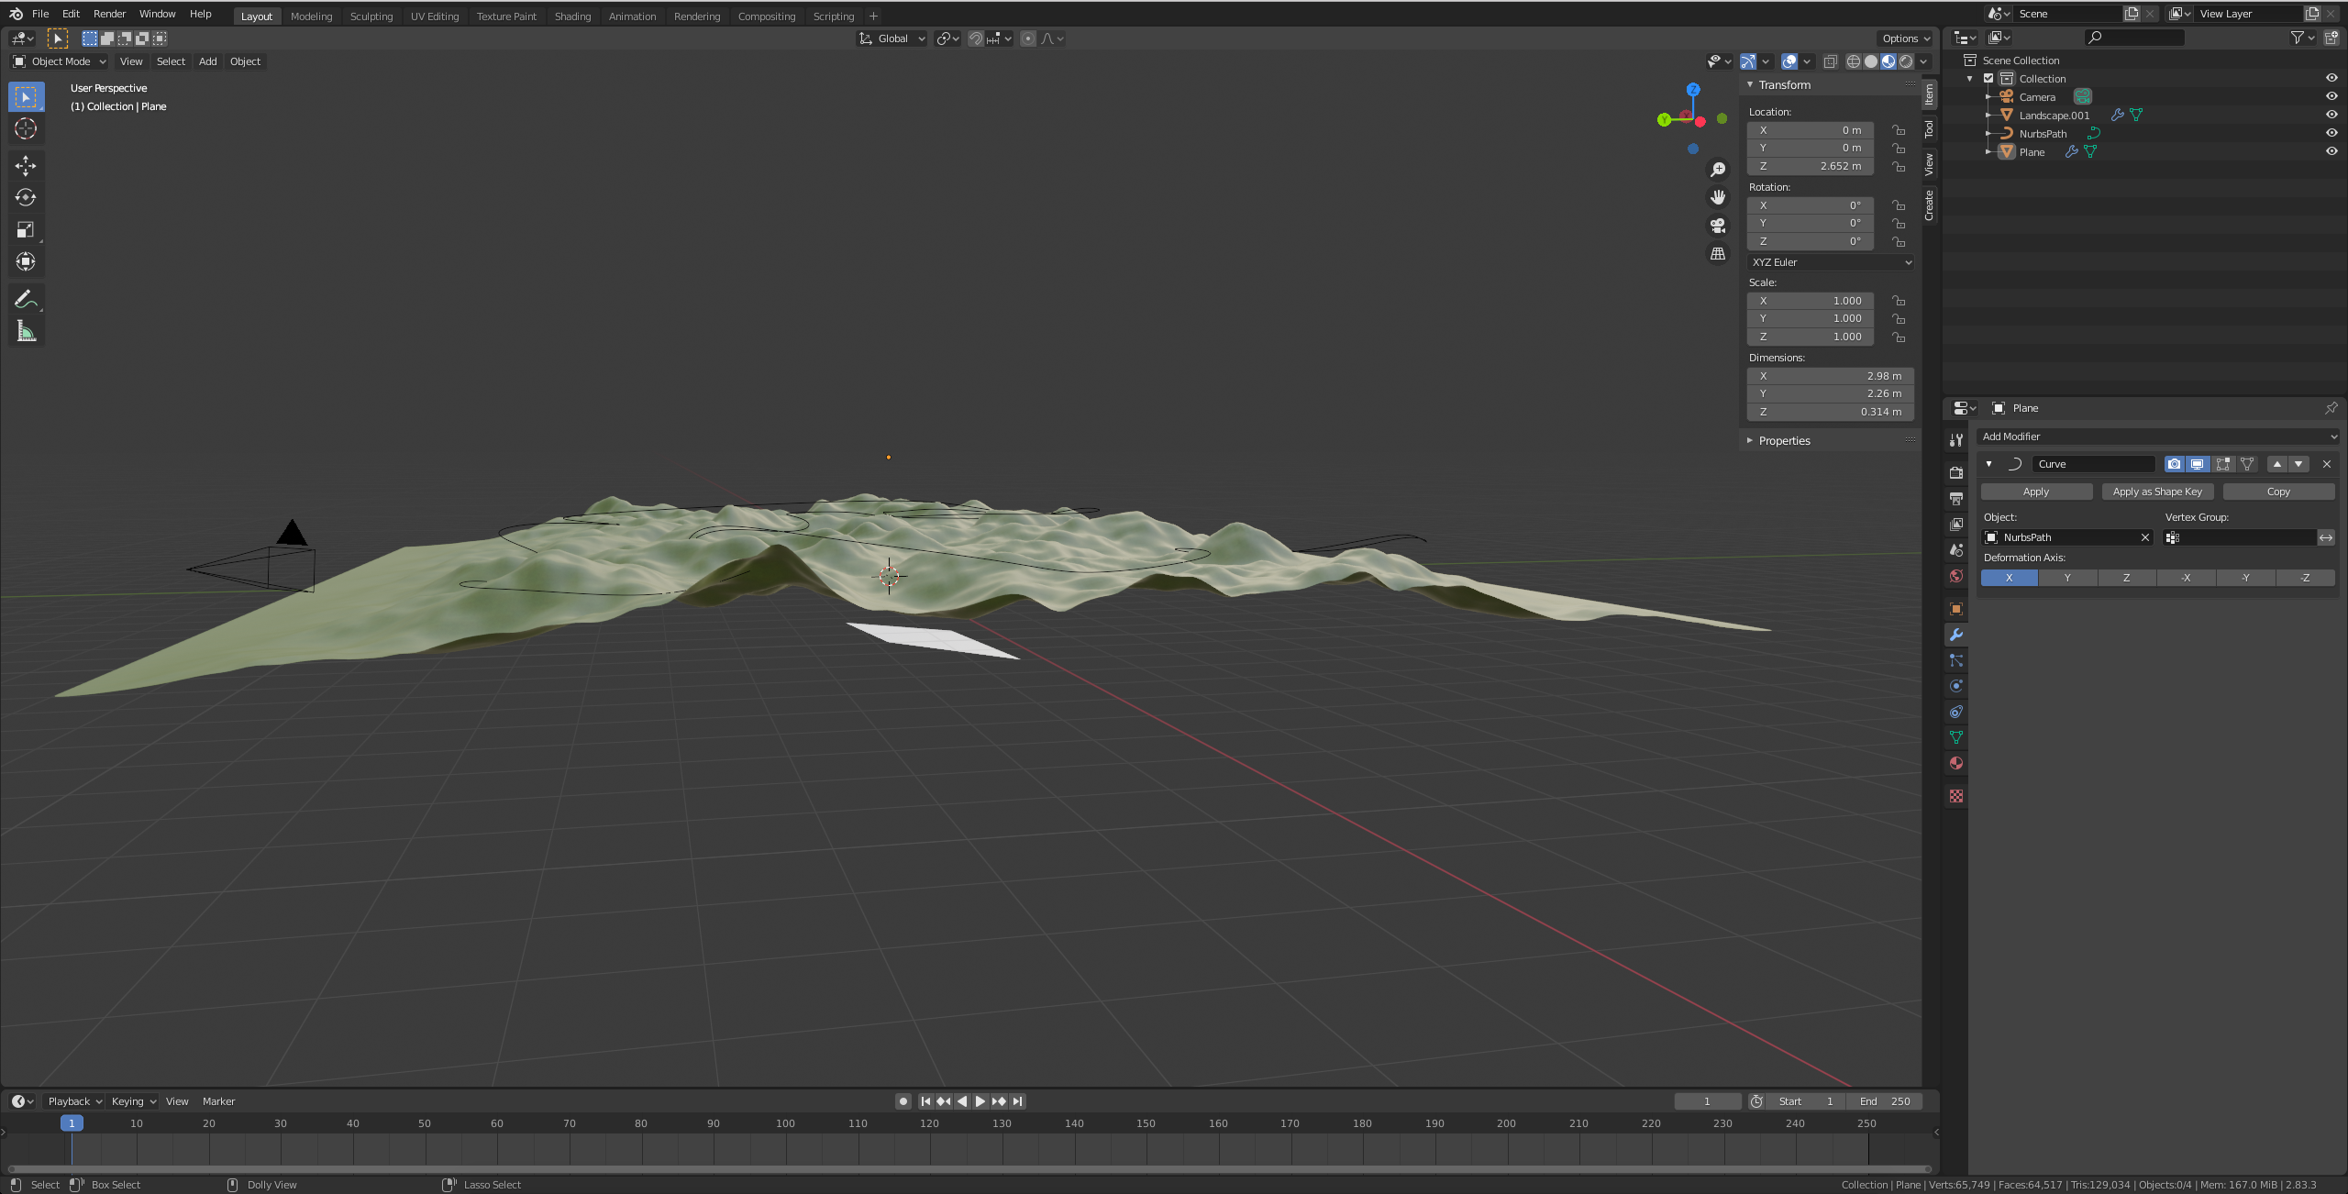This screenshot has height=1194, width=2348.
Task: Hide Landscape.001 in the outliner
Action: point(2331,115)
